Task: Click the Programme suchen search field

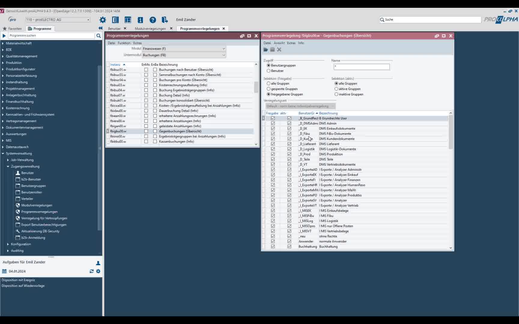Action: coord(51,36)
